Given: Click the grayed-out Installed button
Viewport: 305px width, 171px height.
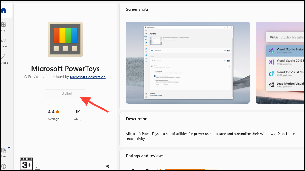Looking at the screenshot, I should click(x=65, y=93).
